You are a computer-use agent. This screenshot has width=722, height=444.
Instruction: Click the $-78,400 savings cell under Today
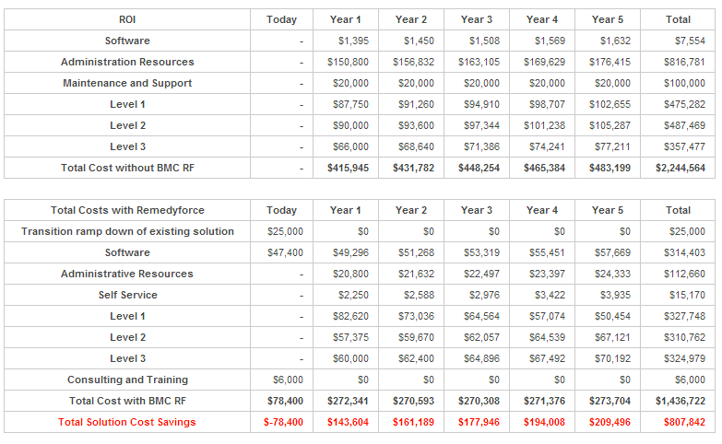coord(283,422)
